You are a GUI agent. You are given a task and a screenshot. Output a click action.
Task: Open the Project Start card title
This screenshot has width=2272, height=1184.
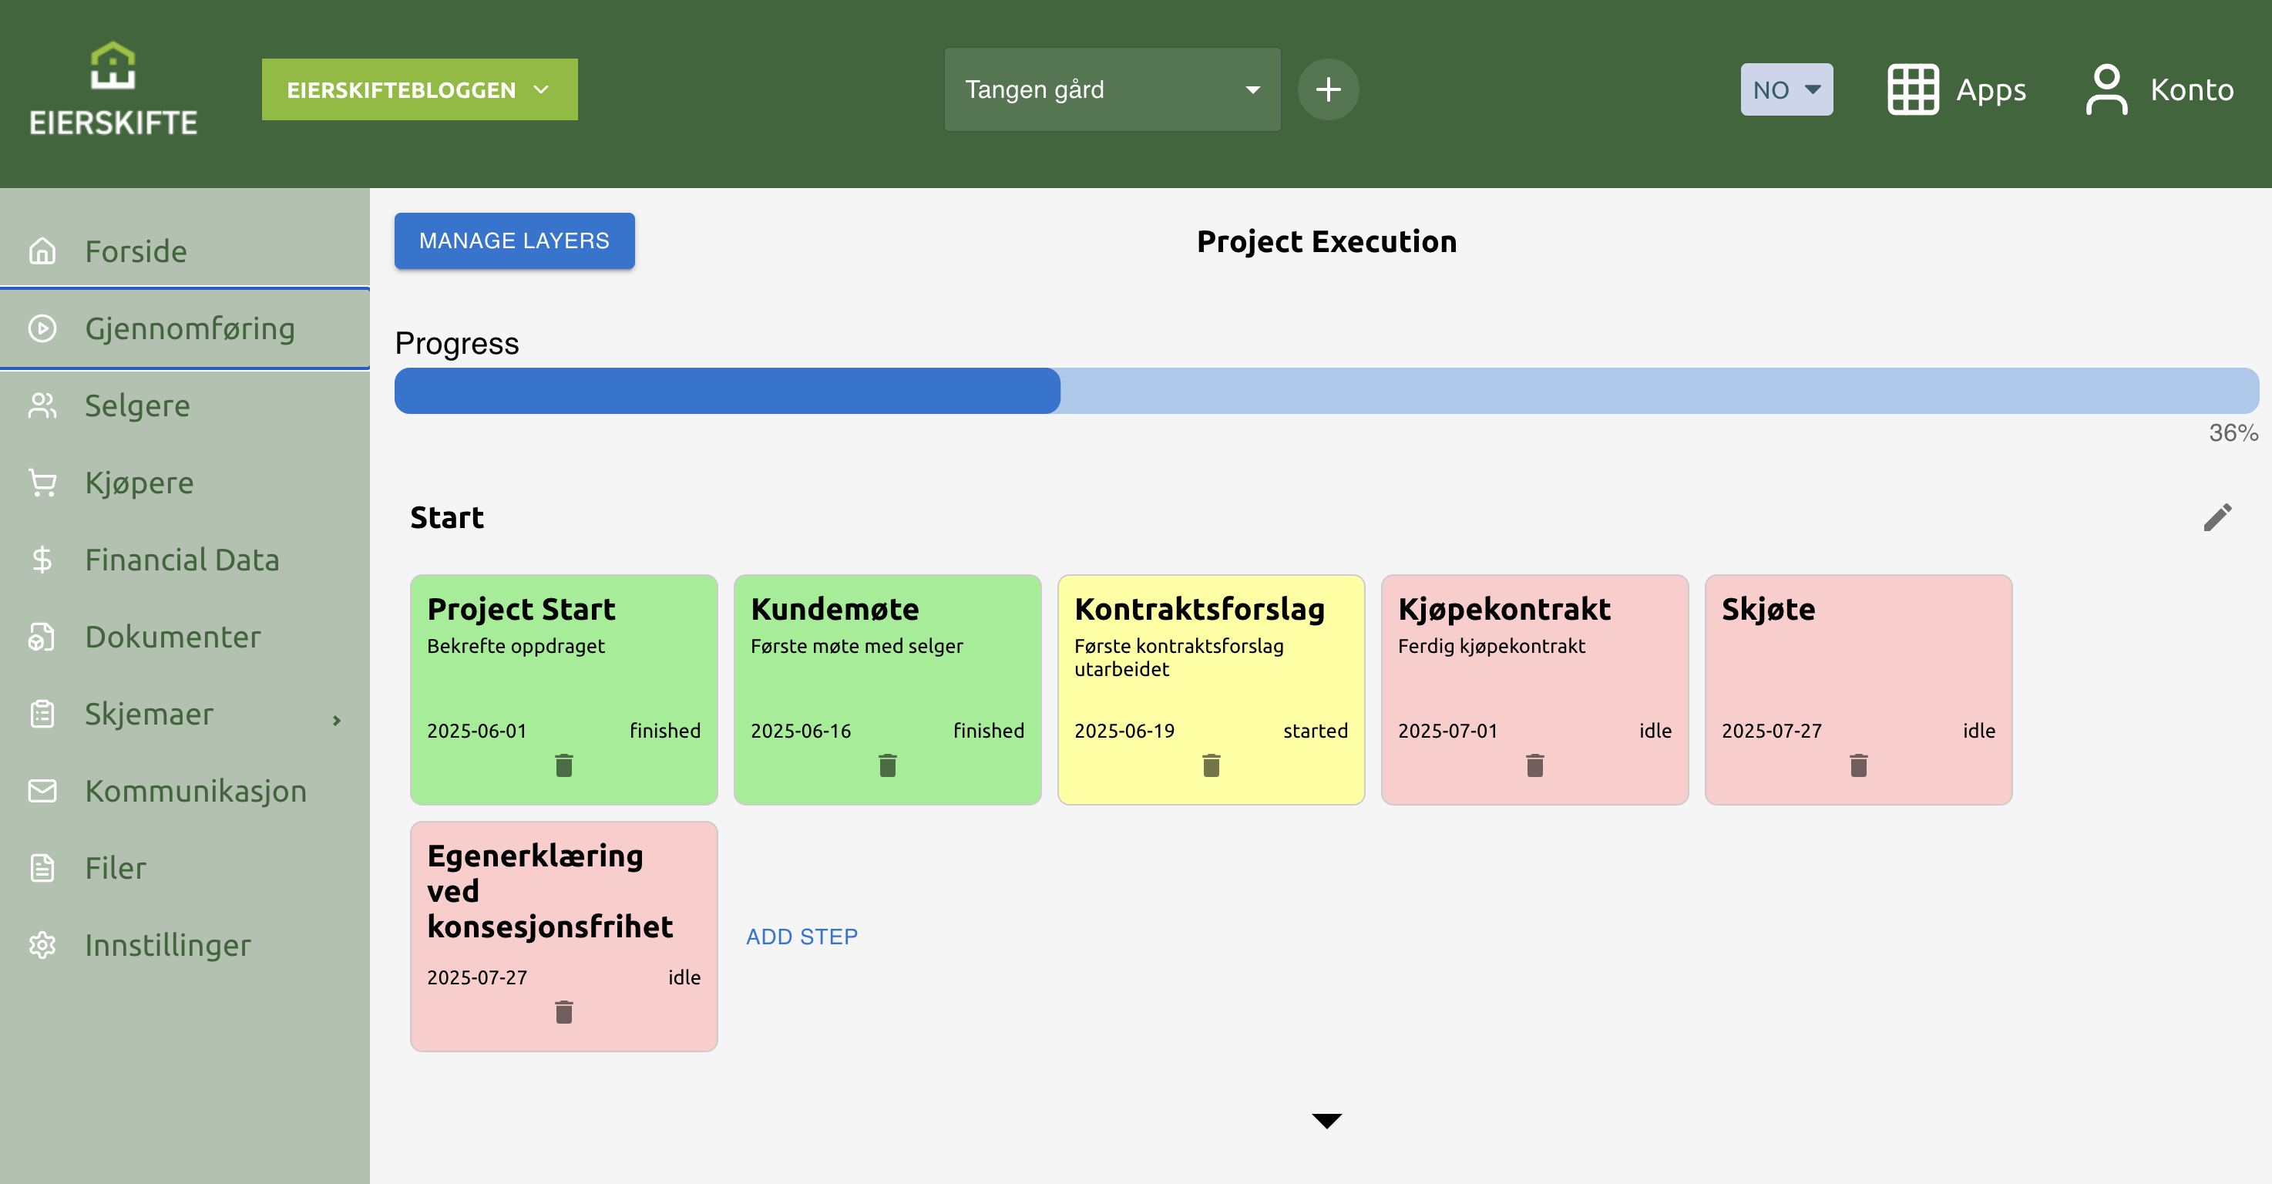tap(521, 610)
